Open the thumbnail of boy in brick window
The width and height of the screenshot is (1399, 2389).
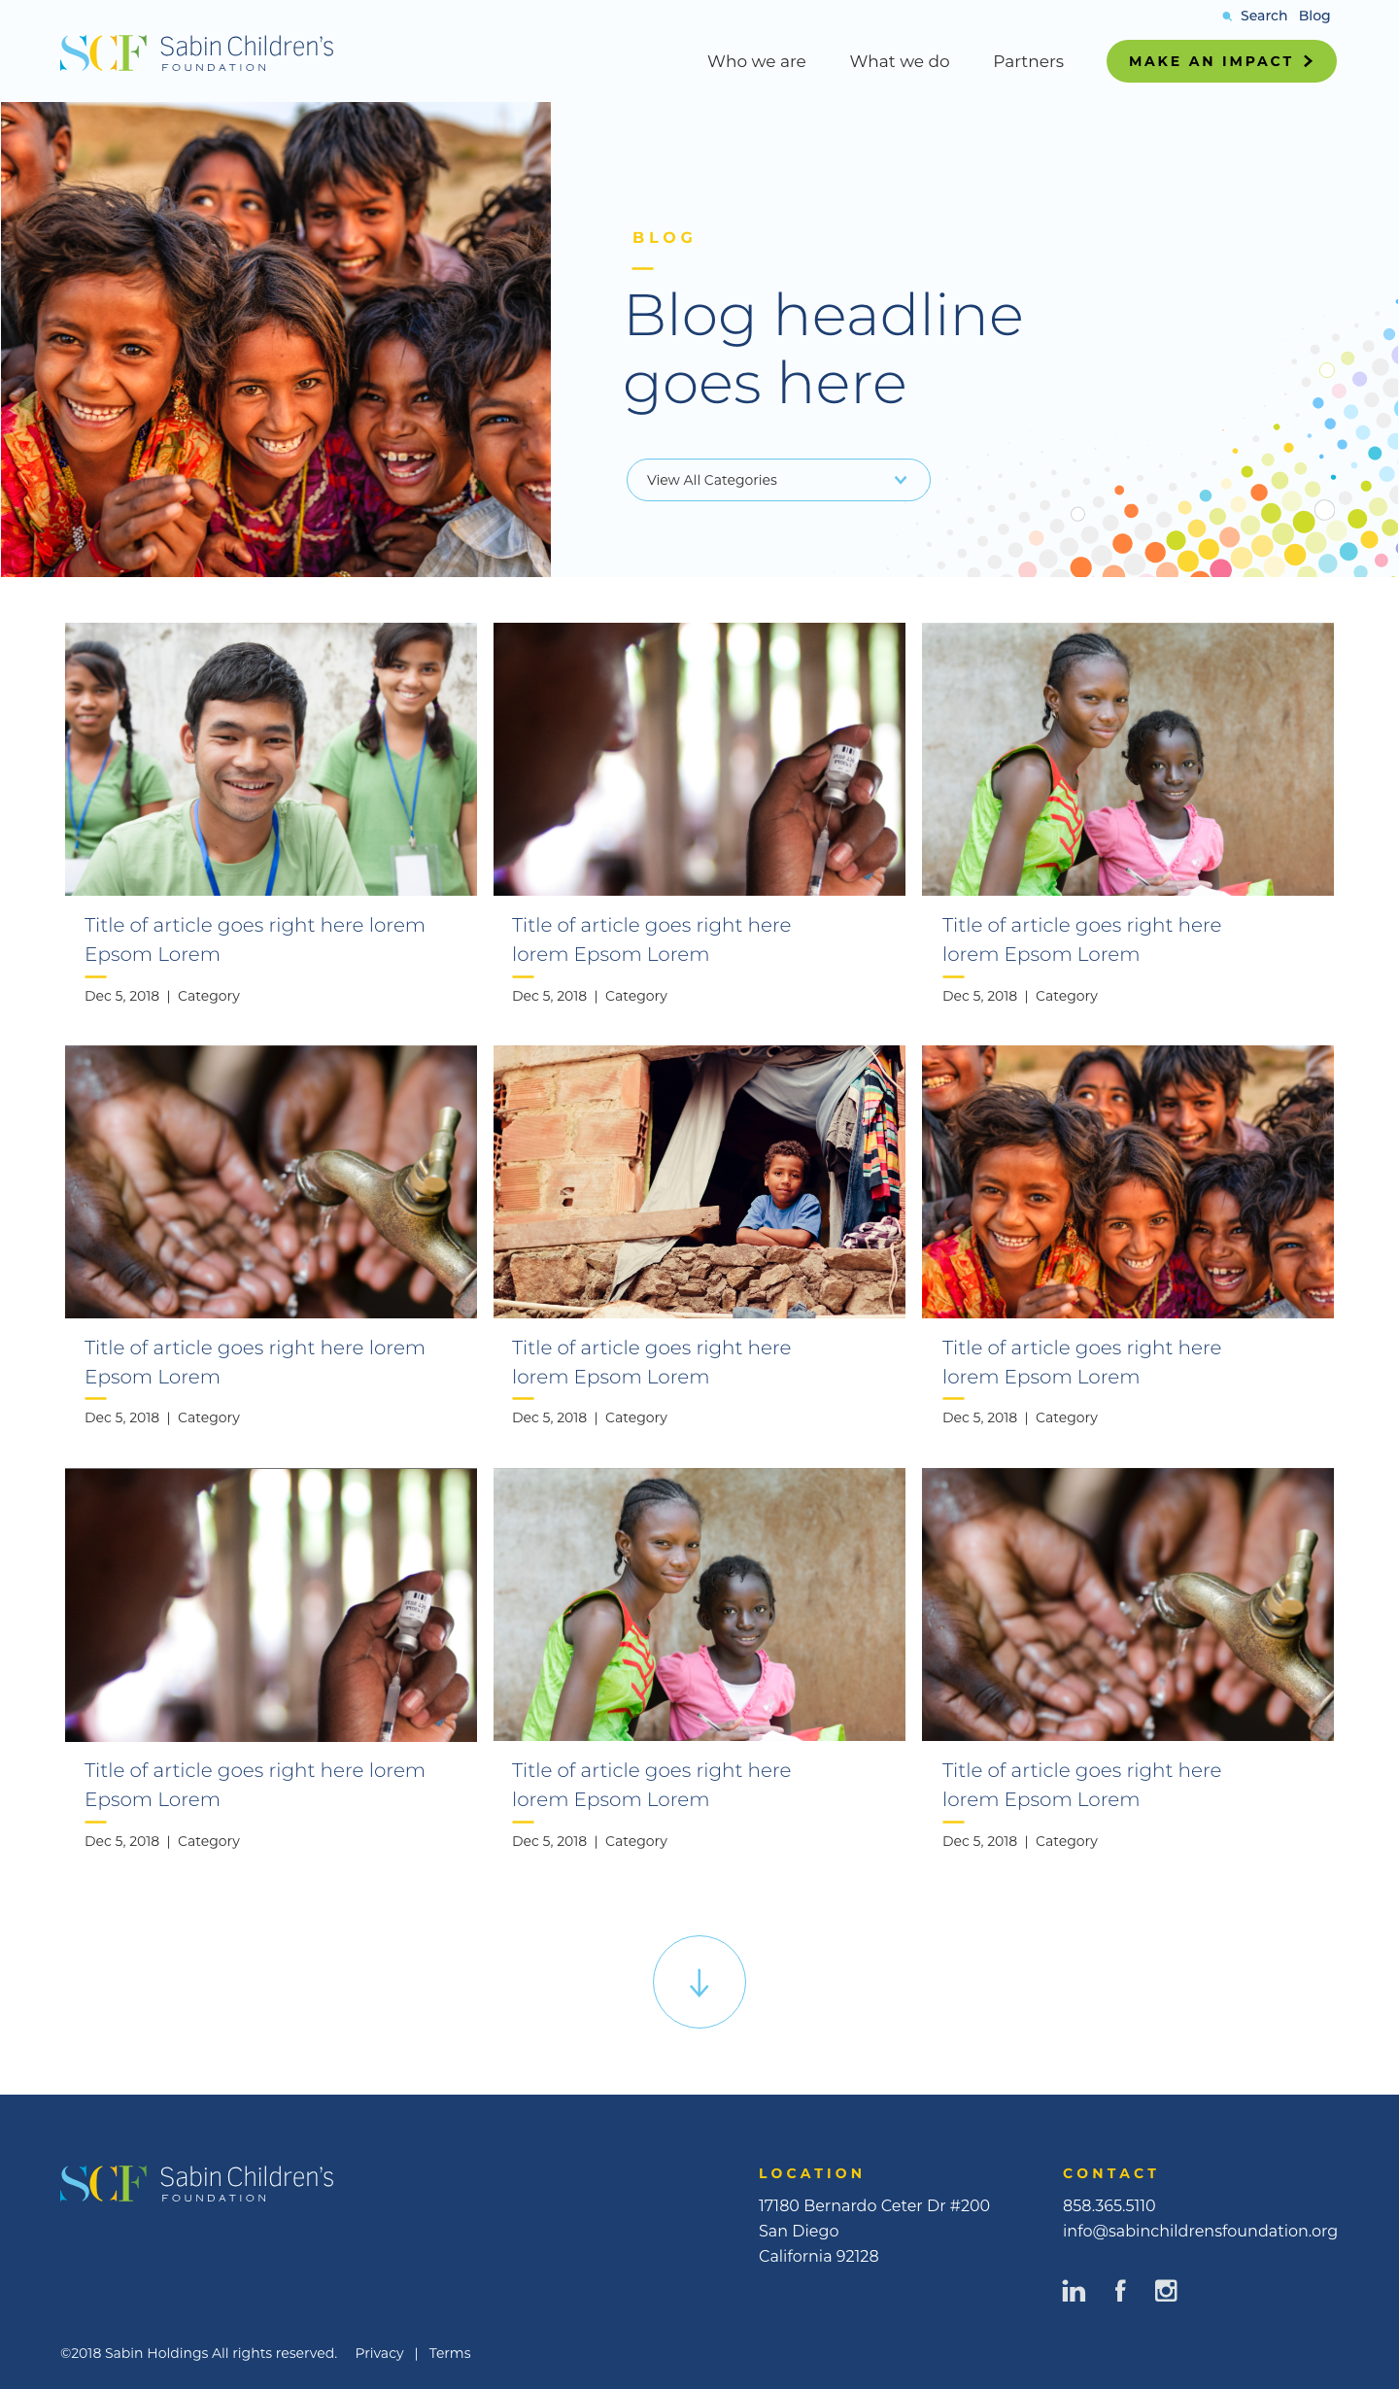[699, 1181]
